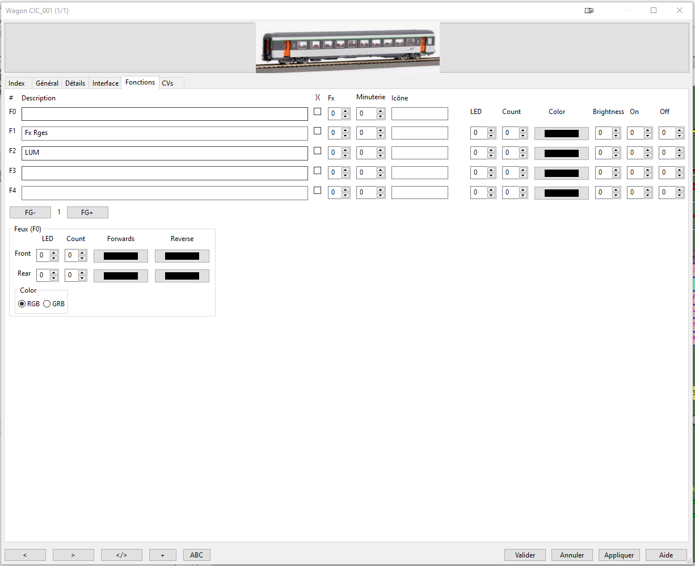This screenshot has height=566, width=695.
Task: Click the title bar icon beside minimize
Action: 589,10
